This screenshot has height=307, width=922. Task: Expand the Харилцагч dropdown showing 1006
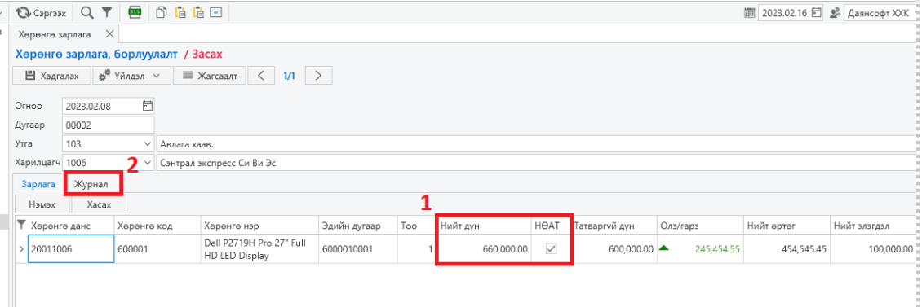147,163
